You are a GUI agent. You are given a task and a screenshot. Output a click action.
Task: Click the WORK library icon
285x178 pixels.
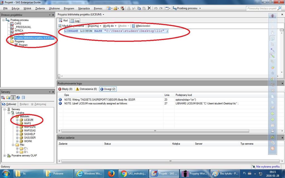point(21,141)
